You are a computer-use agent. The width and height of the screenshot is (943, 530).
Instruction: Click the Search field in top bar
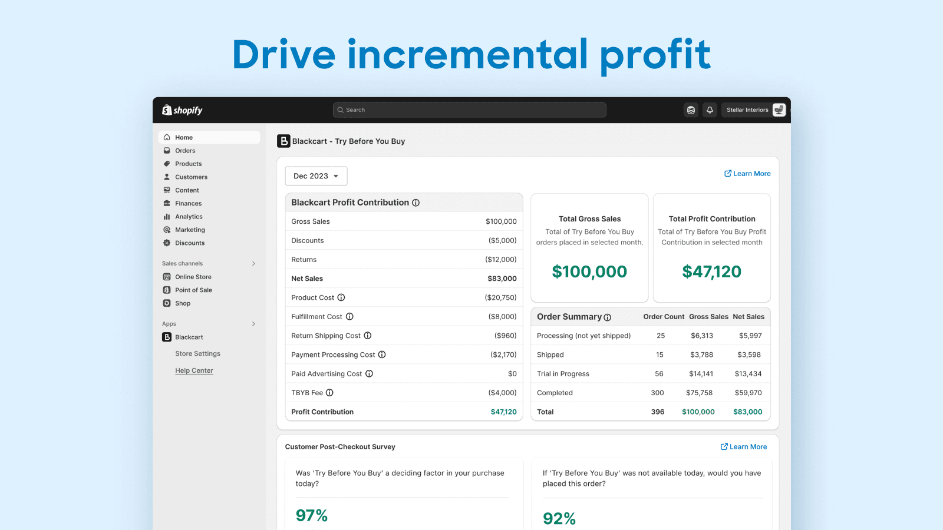469,110
